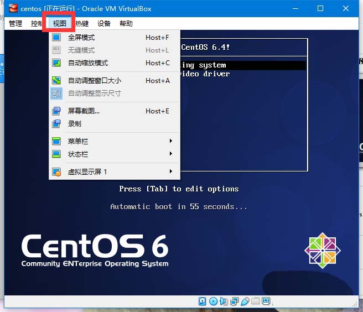Choose 屏幕截图... menu entry
The width and height of the screenshot is (363, 312).
tap(115, 111)
